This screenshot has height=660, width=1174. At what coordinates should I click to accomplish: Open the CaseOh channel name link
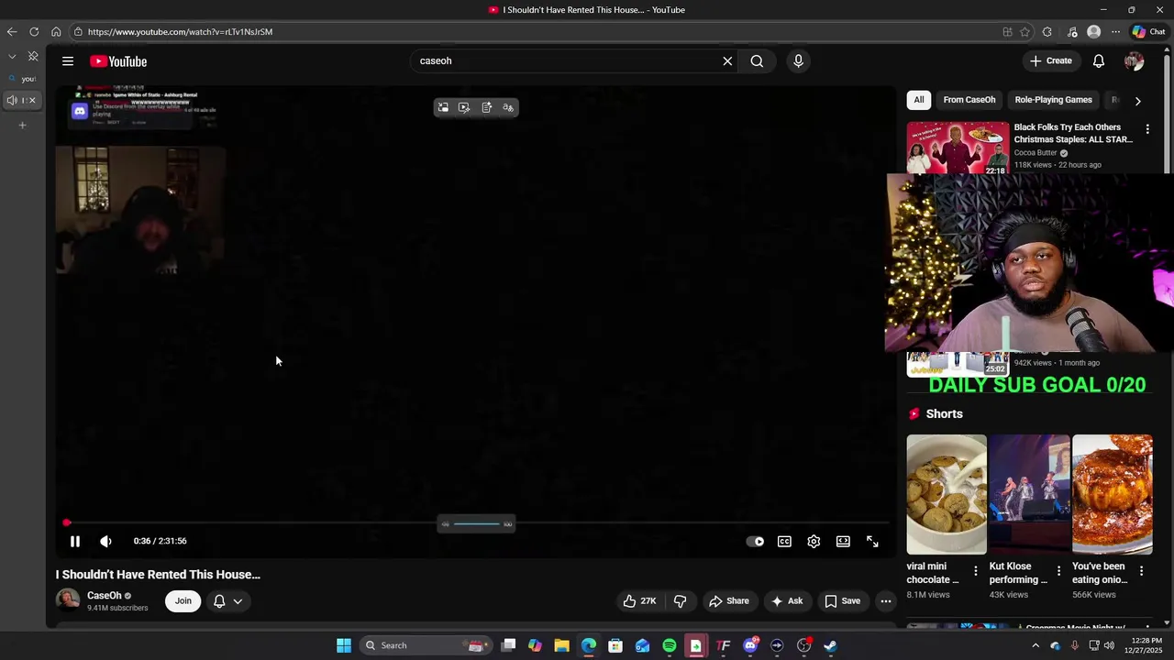105,596
